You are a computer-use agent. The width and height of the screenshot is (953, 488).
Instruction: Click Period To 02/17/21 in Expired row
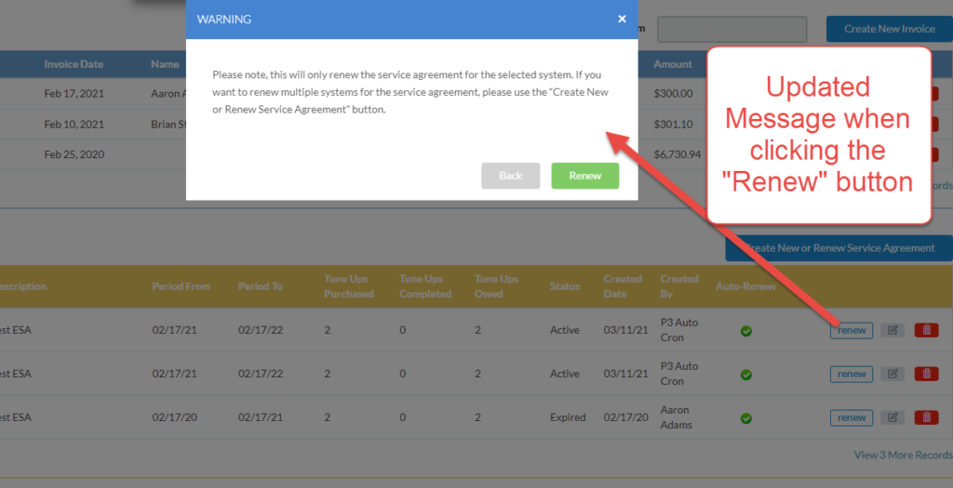pos(261,417)
